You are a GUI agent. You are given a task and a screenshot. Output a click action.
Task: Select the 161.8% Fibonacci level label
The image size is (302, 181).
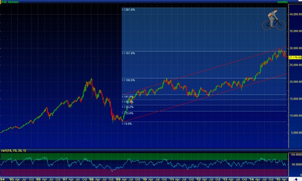click(x=129, y=53)
